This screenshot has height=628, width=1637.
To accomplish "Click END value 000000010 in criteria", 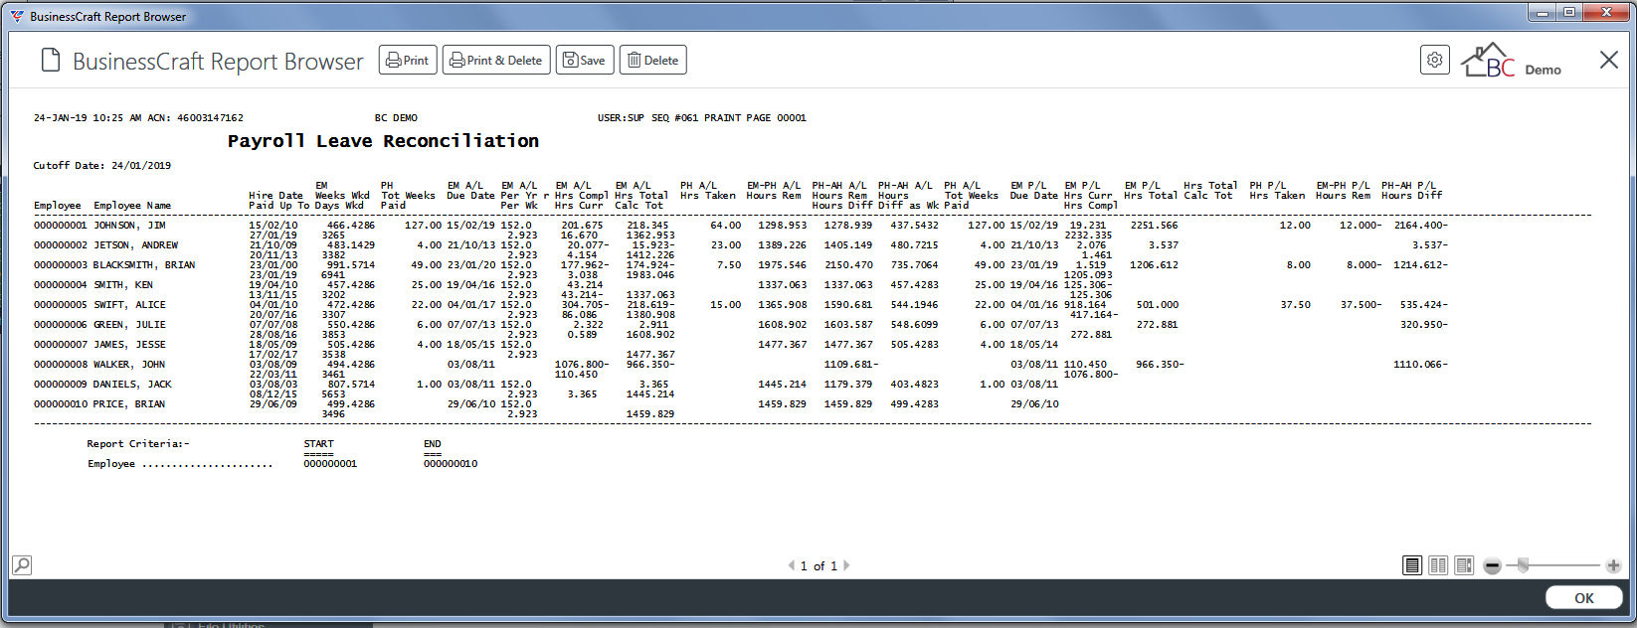I will pos(451,464).
